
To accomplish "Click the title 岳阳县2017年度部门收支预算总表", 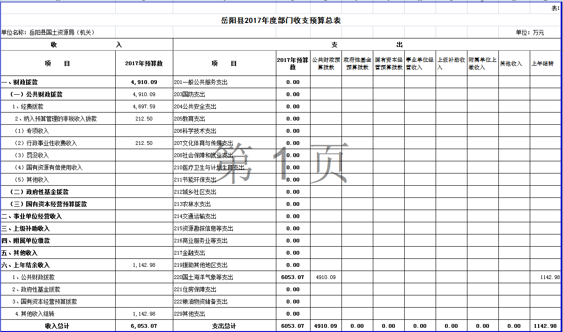I will 281,21.
